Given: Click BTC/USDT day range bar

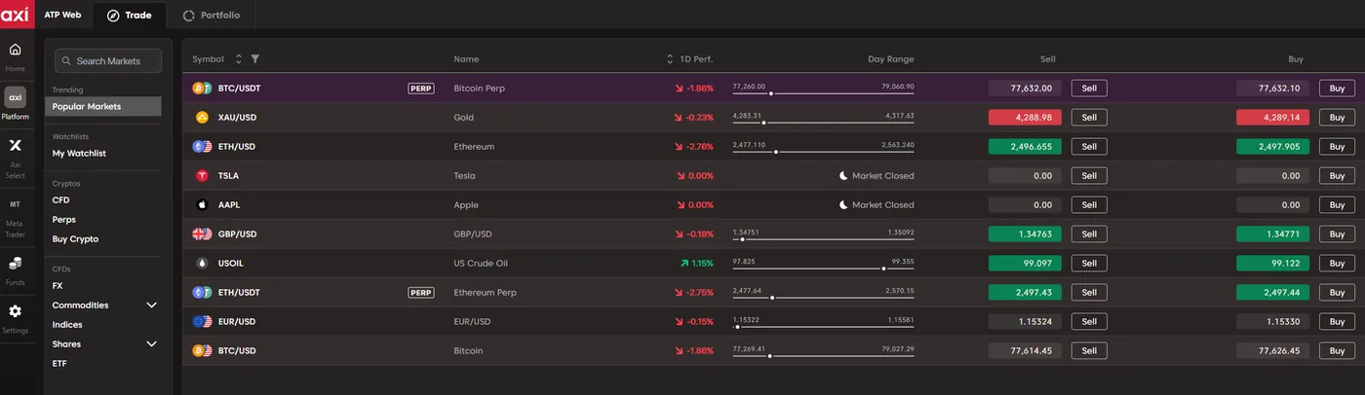Looking at the screenshot, I should pos(823,93).
